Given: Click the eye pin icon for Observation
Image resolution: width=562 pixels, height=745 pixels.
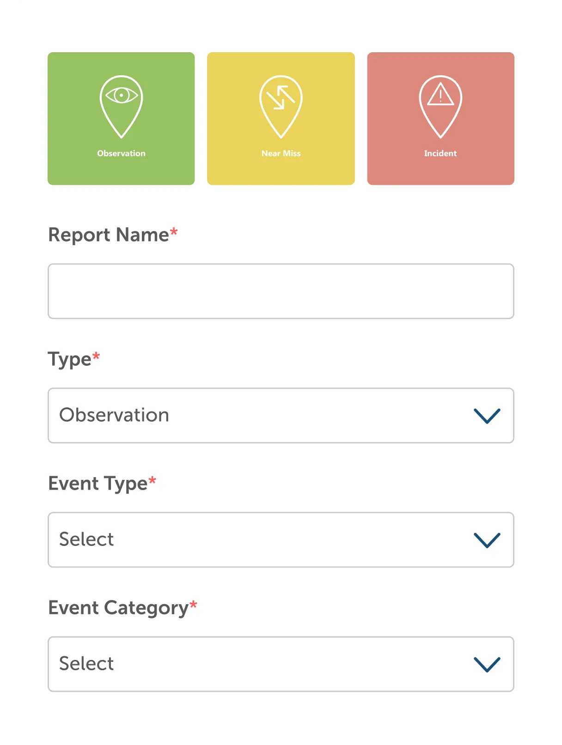Looking at the screenshot, I should click(x=121, y=107).
